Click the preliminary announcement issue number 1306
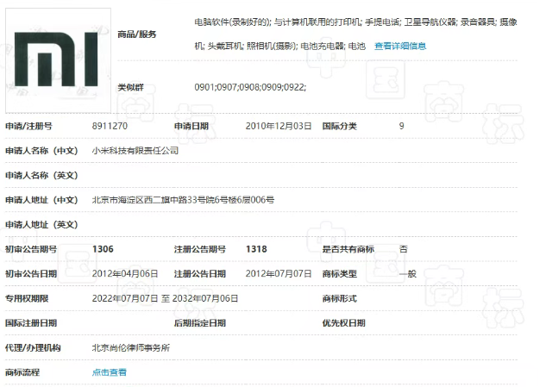Image resolution: width=546 pixels, height=387 pixels. click(x=103, y=249)
